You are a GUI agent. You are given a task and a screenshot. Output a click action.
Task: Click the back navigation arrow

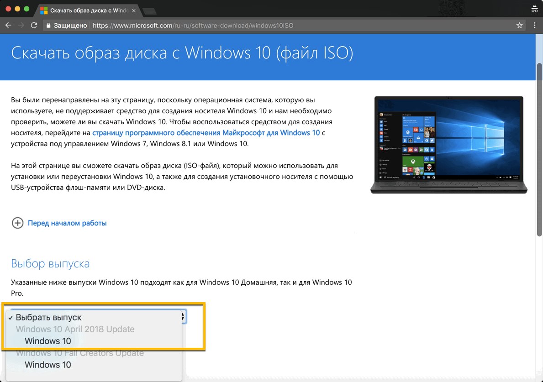pos(8,25)
